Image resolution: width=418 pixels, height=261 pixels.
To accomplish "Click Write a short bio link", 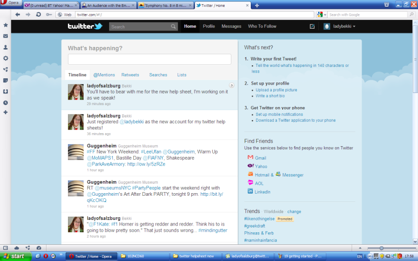I will pyautogui.click(x=270, y=96).
